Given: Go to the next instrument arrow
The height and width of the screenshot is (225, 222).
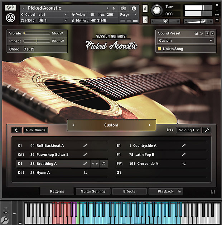Looking at the screenshot, I should pos(114,9).
